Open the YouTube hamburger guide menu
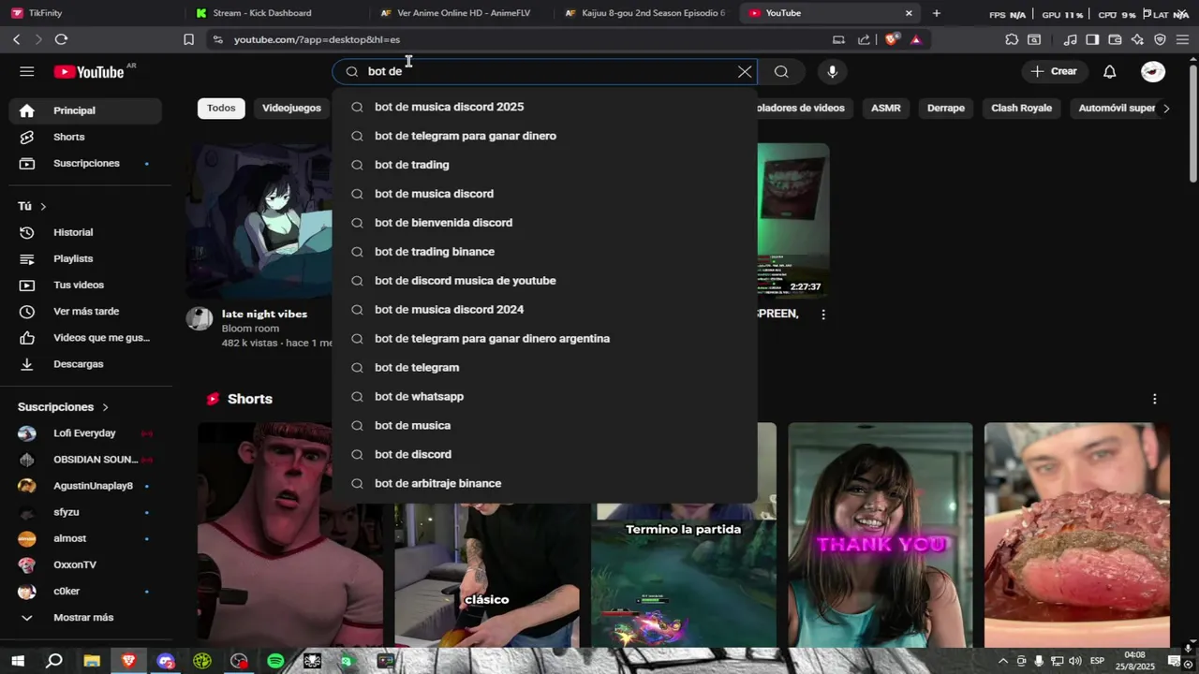Image resolution: width=1199 pixels, height=674 pixels. tap(26, 71)
